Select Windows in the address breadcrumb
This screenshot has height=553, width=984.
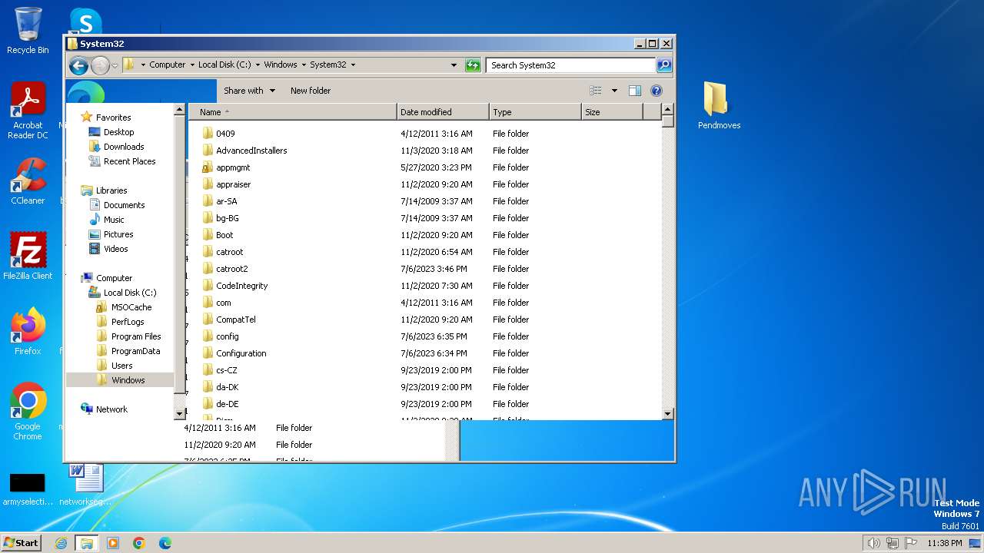281,65
